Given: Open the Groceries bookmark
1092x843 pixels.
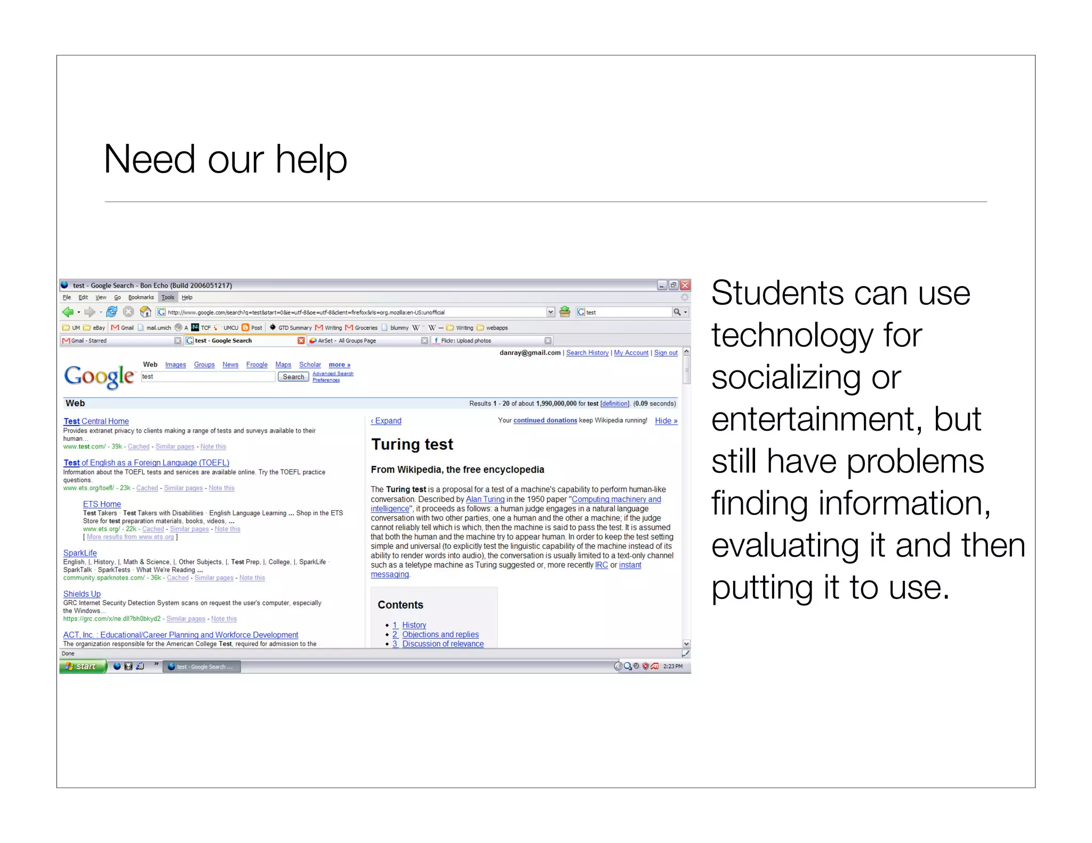Looking at the screenshot, I should [362, 328].
